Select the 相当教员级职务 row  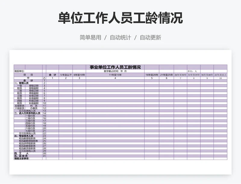[x=120, y=149]
